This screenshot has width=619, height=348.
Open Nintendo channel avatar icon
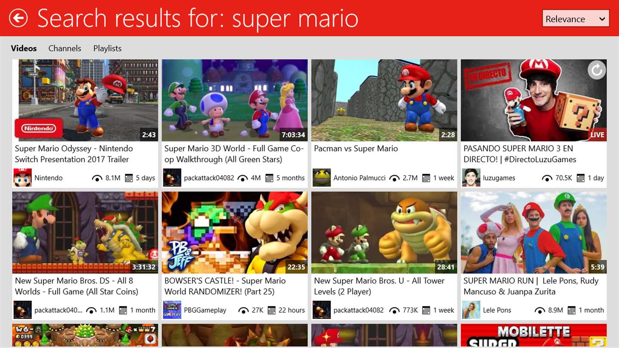coord(23,177)
